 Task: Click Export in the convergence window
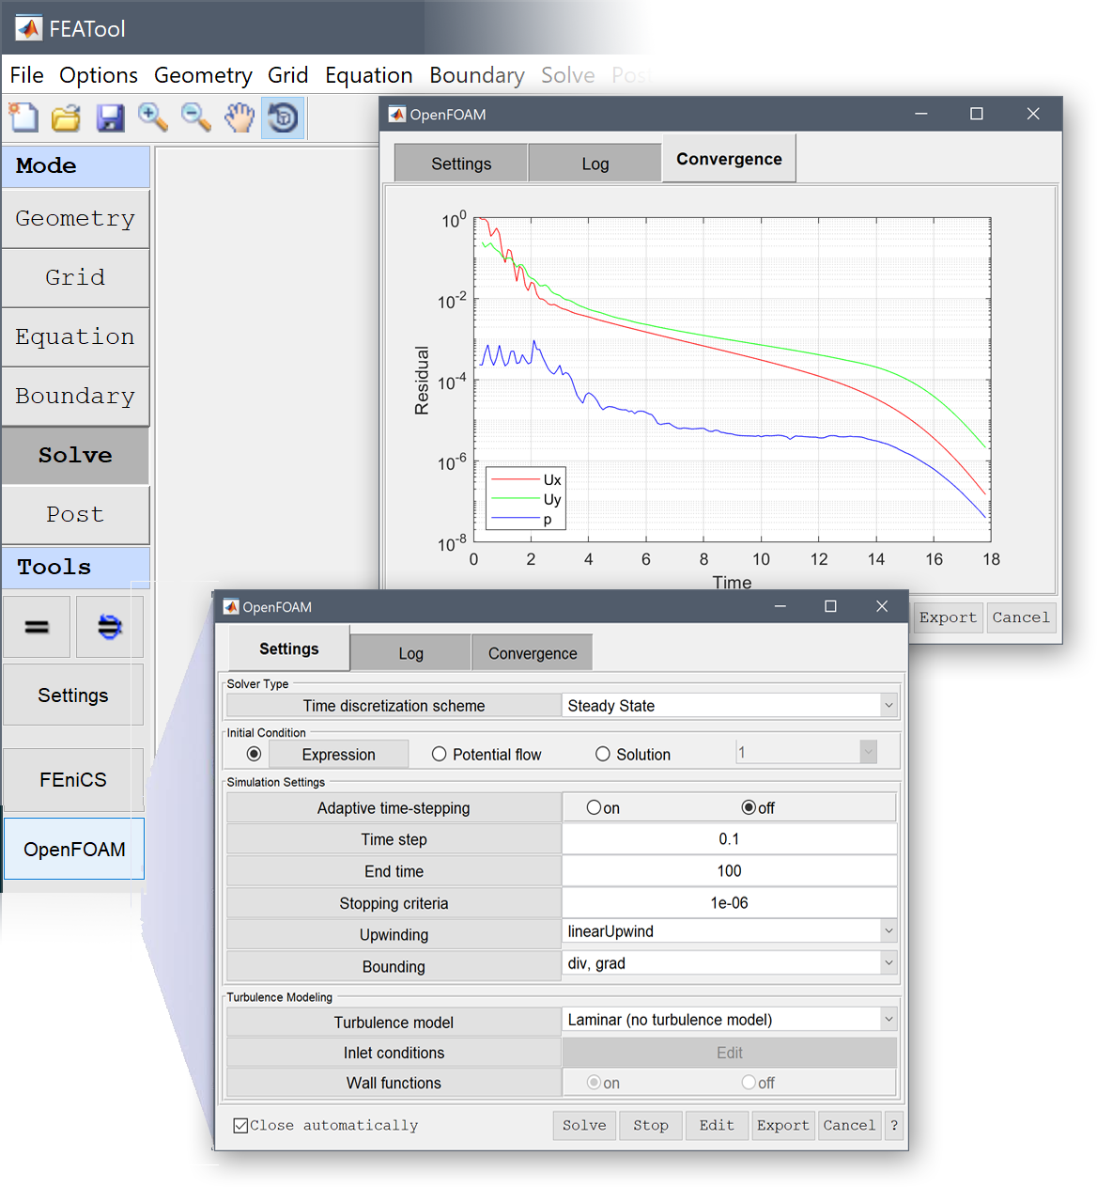[949, 617]
